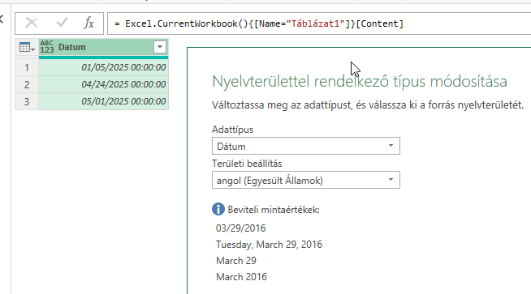Click sample value 03/29/2016
The image size is (531, 294).
tap(241, 228)
